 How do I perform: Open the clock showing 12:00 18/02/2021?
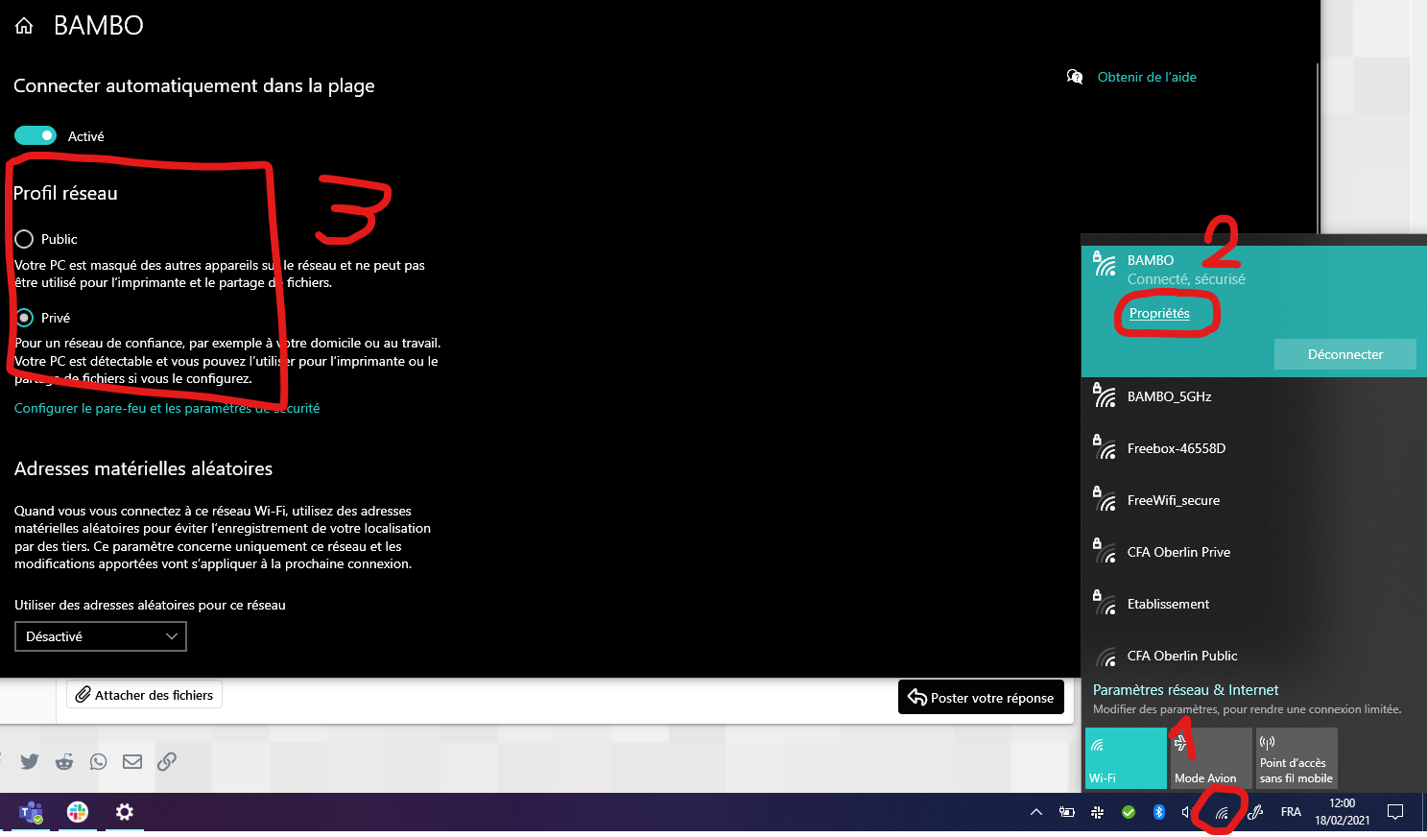pyautogui.click(x=1343, y=812)
